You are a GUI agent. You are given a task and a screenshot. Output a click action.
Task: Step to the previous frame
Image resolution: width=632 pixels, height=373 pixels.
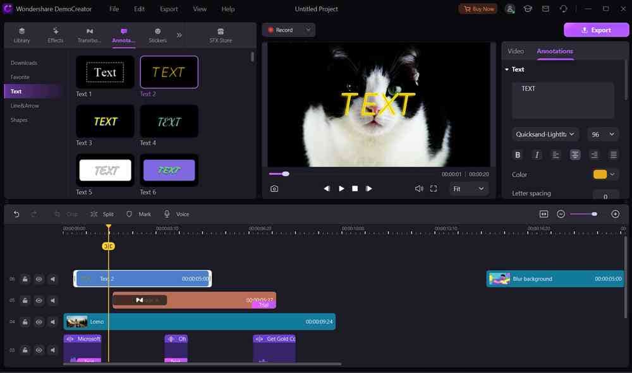pos(327,189)
